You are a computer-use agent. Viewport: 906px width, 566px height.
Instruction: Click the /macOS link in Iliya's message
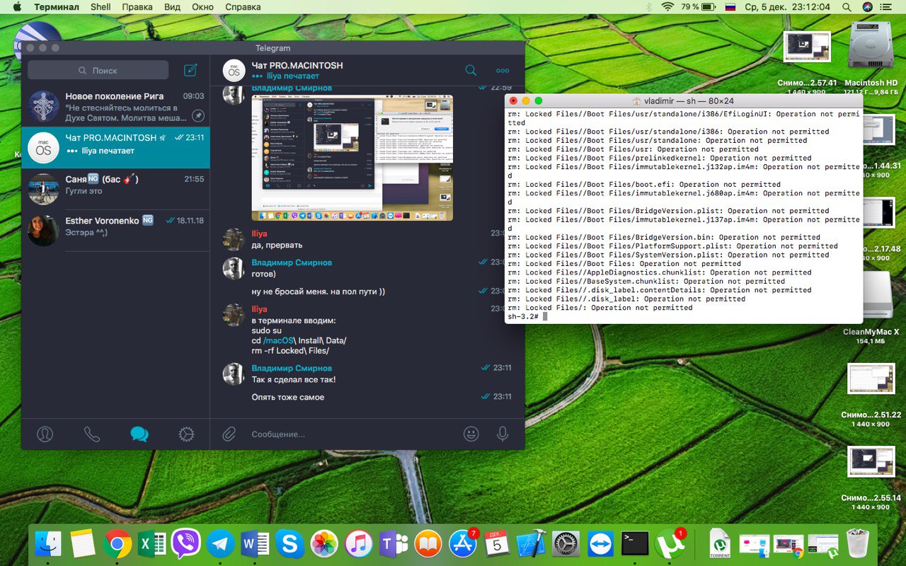(x=277, y=340)
